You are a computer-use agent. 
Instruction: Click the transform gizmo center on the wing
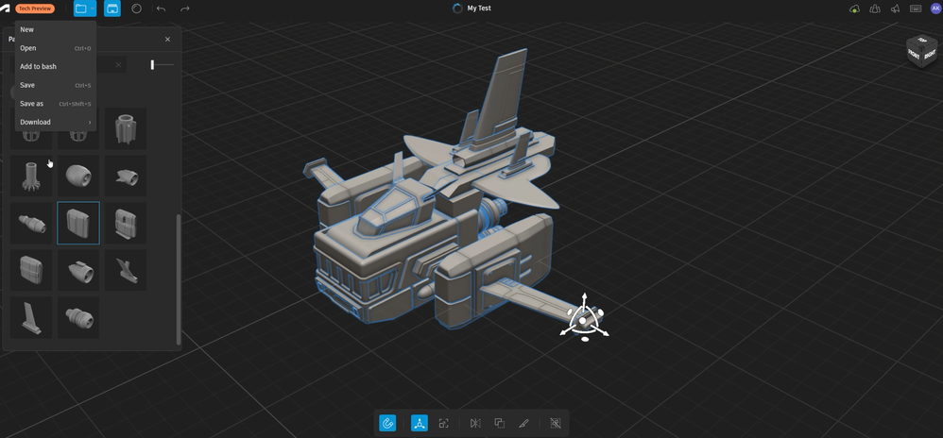tap(583, 321)
